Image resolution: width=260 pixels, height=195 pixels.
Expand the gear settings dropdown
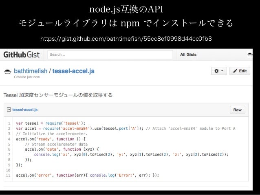[219, 71]
